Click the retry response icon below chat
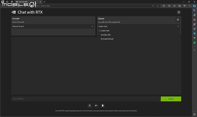197x117 pixels. click(x=90, y=105)
